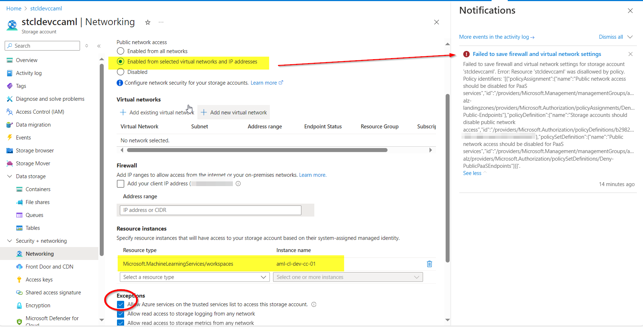Open Activity log menu item
This screenshot has height=327, width=643.
tap(29, 73)
